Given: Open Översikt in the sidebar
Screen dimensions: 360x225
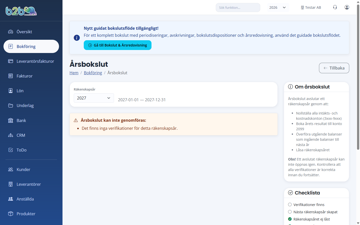Looking at the screenshot, I should (x=31, y=32).
